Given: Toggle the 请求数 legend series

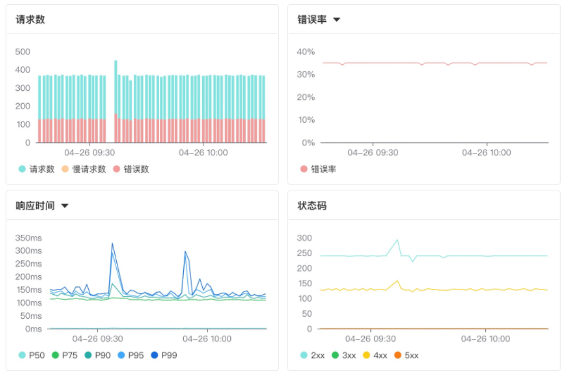Looking at the screenshot, I should (37, 169).
